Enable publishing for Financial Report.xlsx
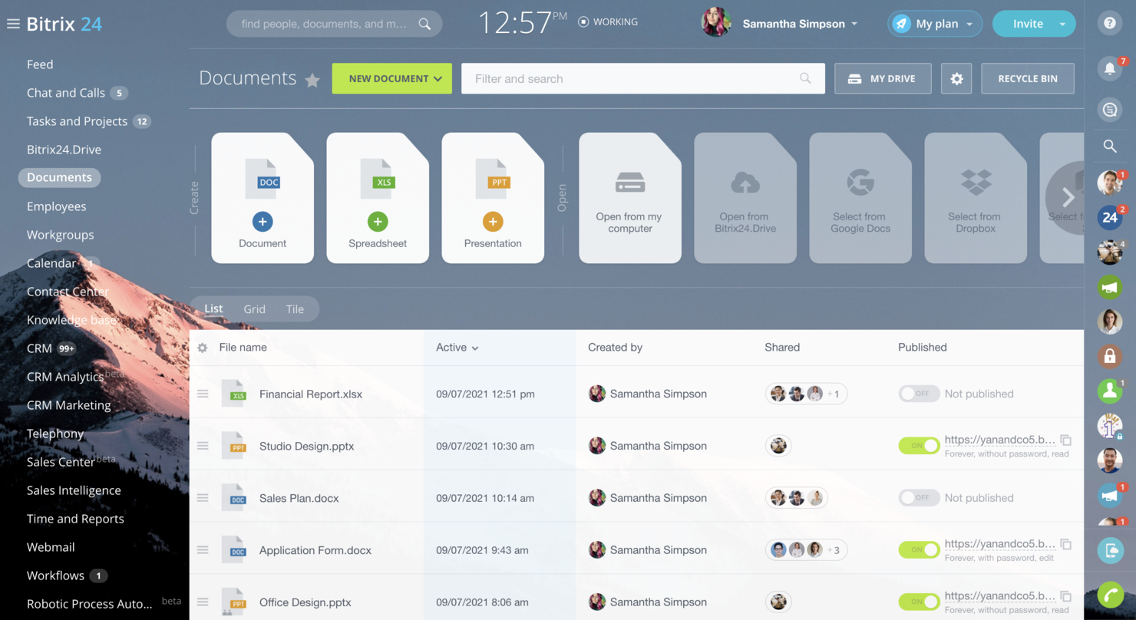Viewport: 1136px width, 620px height. [919, 393]
